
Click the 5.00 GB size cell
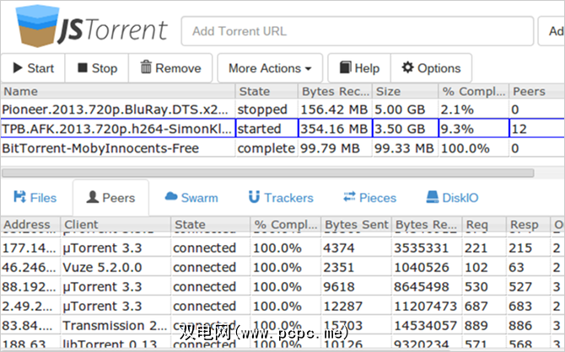pos(406,109)
